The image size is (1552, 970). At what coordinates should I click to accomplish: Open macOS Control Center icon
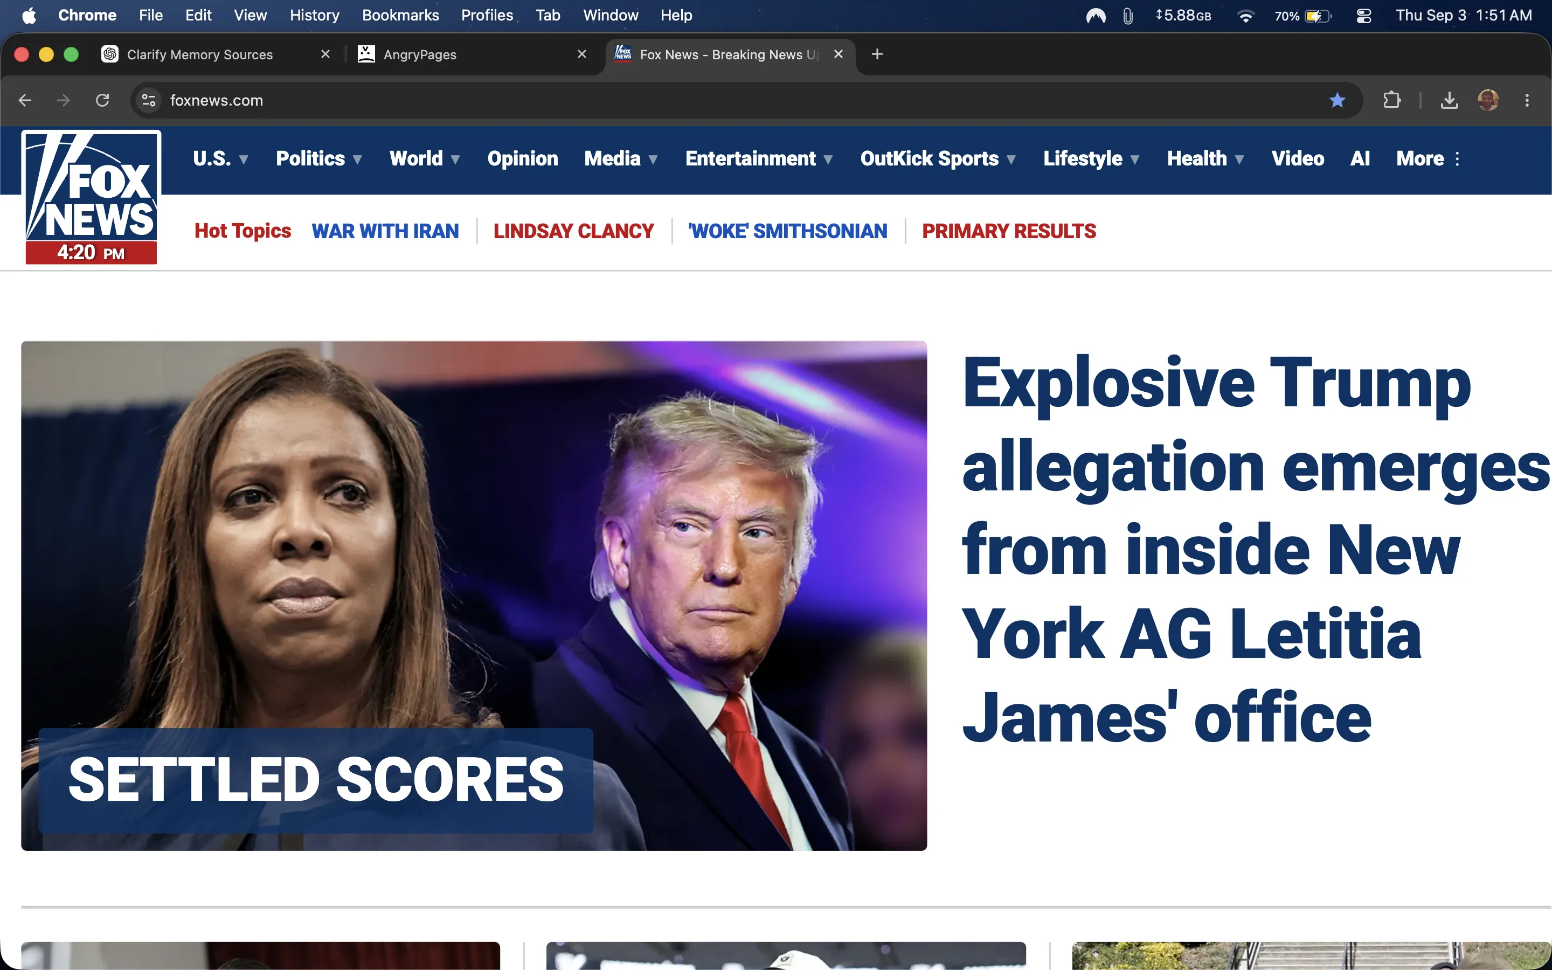click(1364, 16)
